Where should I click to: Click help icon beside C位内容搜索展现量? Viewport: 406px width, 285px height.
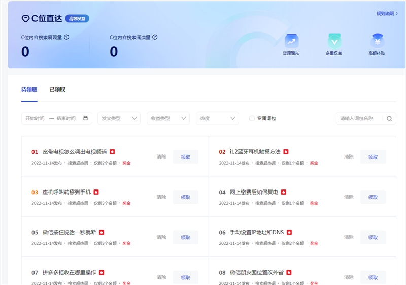pos(66,37)
